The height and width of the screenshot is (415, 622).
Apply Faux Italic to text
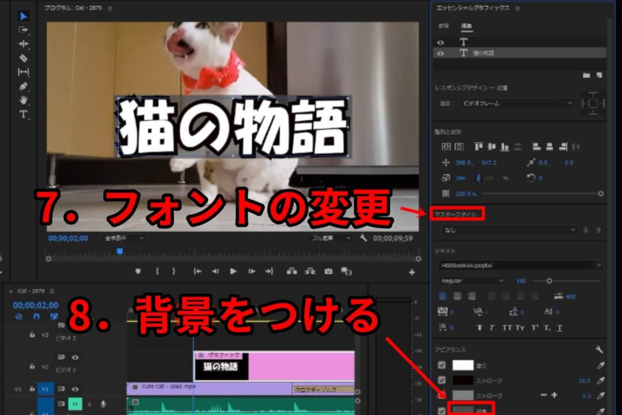click(492, 328)
